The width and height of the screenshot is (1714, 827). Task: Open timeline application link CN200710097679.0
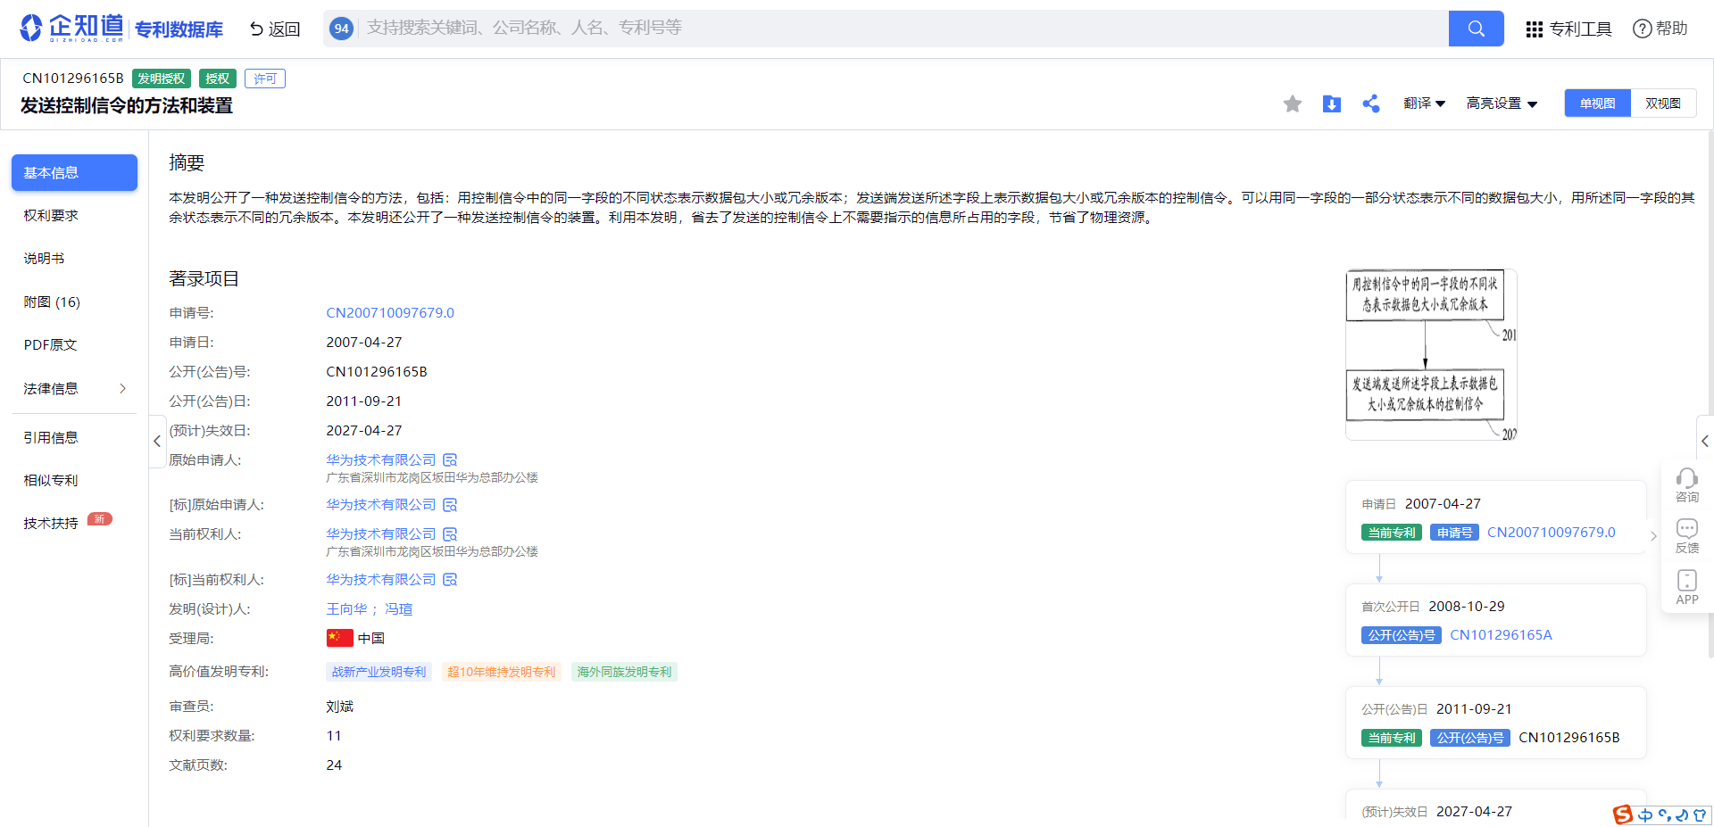[1551, 532]
